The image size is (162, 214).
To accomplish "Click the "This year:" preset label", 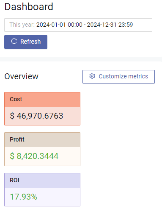I will (22, 25).
